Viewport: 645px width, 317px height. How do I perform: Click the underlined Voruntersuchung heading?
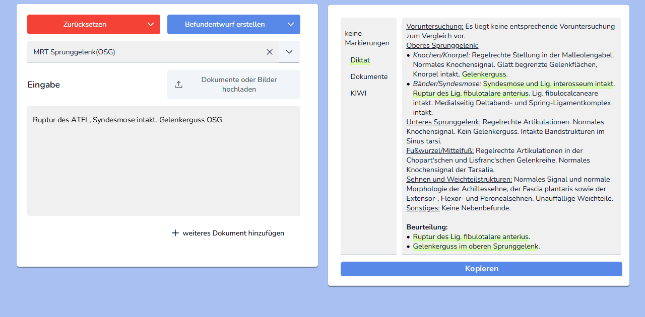pyautogui.click(x=434, y=26)
